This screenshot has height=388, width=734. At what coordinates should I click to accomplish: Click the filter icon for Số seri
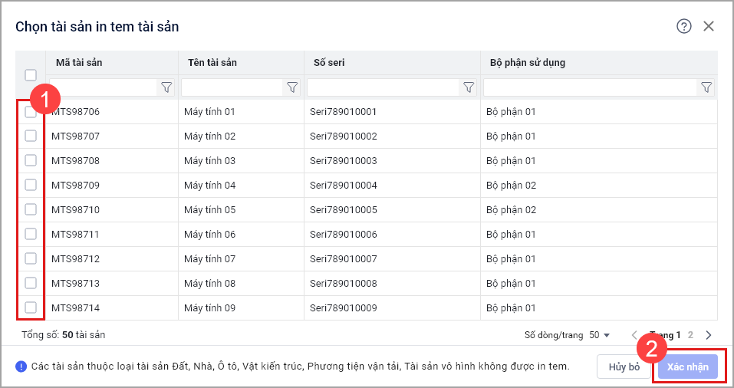(x=469, y=87)
